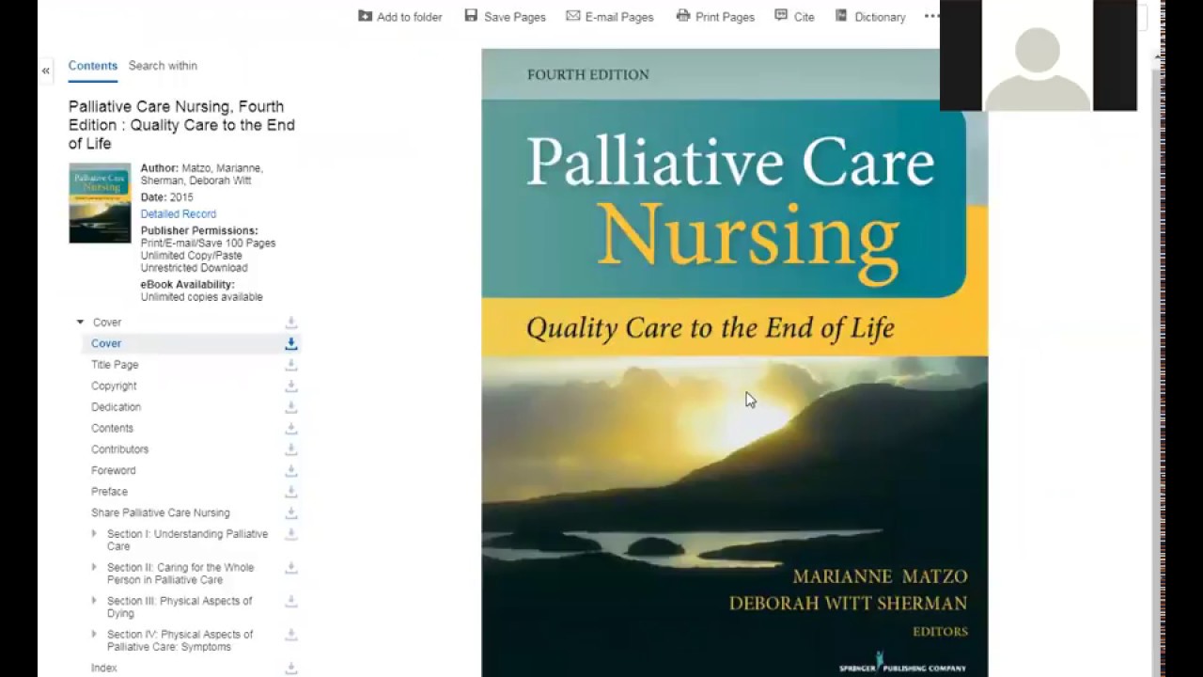Download Section II: Caring for the Whole Person
The image size is (1203, 677).
[291, 568]
